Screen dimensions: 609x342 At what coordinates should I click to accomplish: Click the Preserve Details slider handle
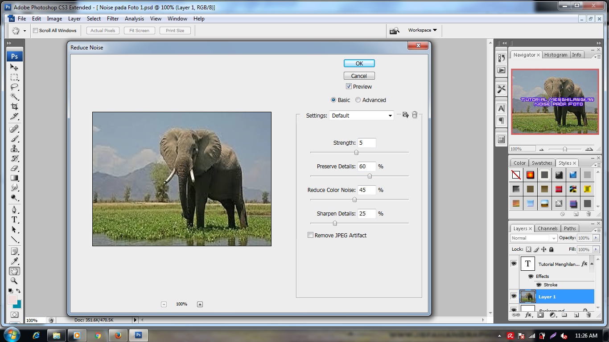click(370, 176)
